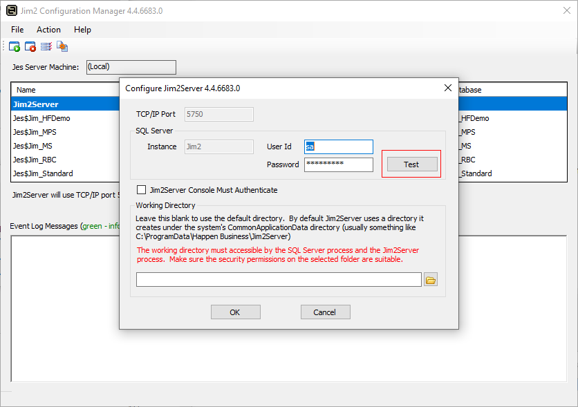
Task: Click the checklist properties toolbar icon
Action: pos(46,47)
